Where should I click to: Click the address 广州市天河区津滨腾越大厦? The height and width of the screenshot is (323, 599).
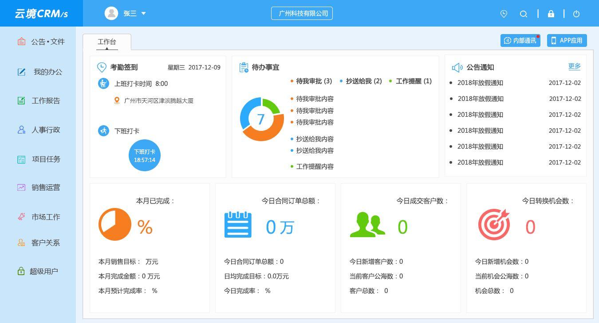click(x=159, y=100)
